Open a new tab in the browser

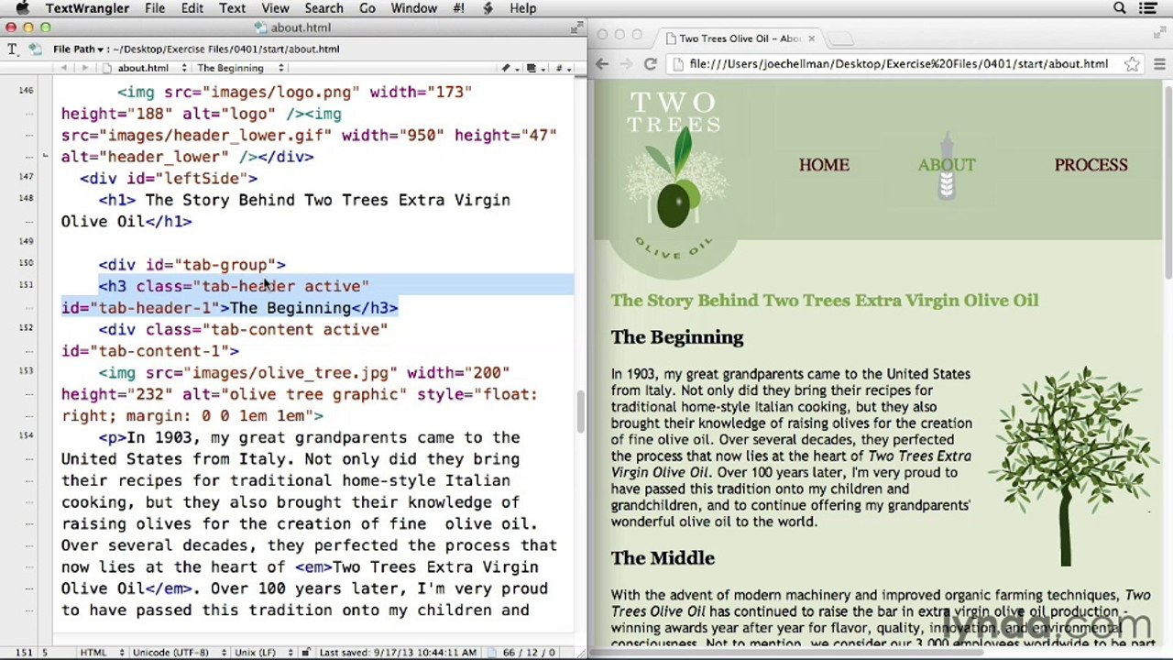tap(841, 38)
